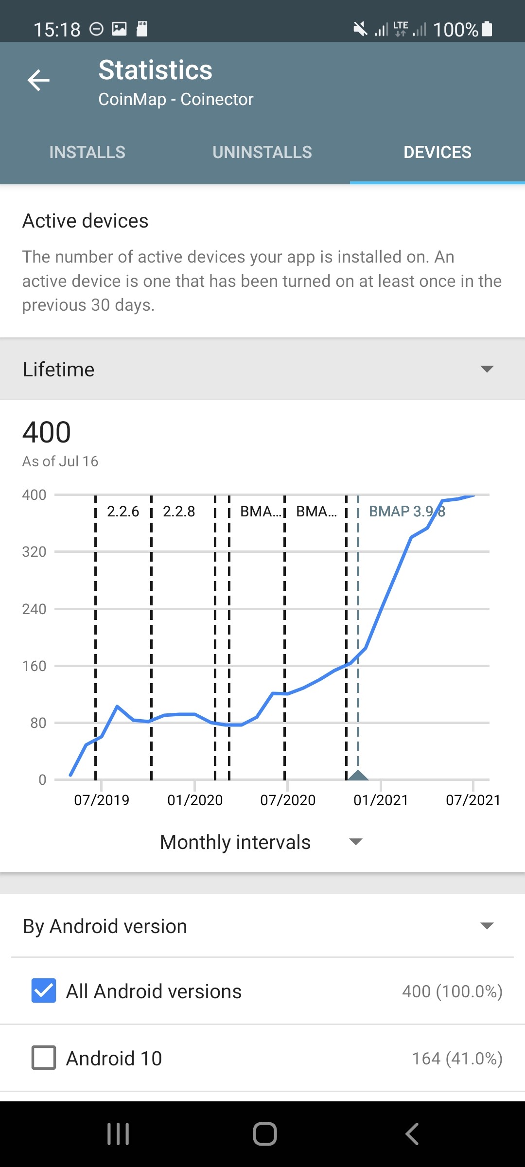This screenshot has width=525, height=1167.
Task: Open the Lifetime time range dropdown
Action: click(x=262, y=369)
